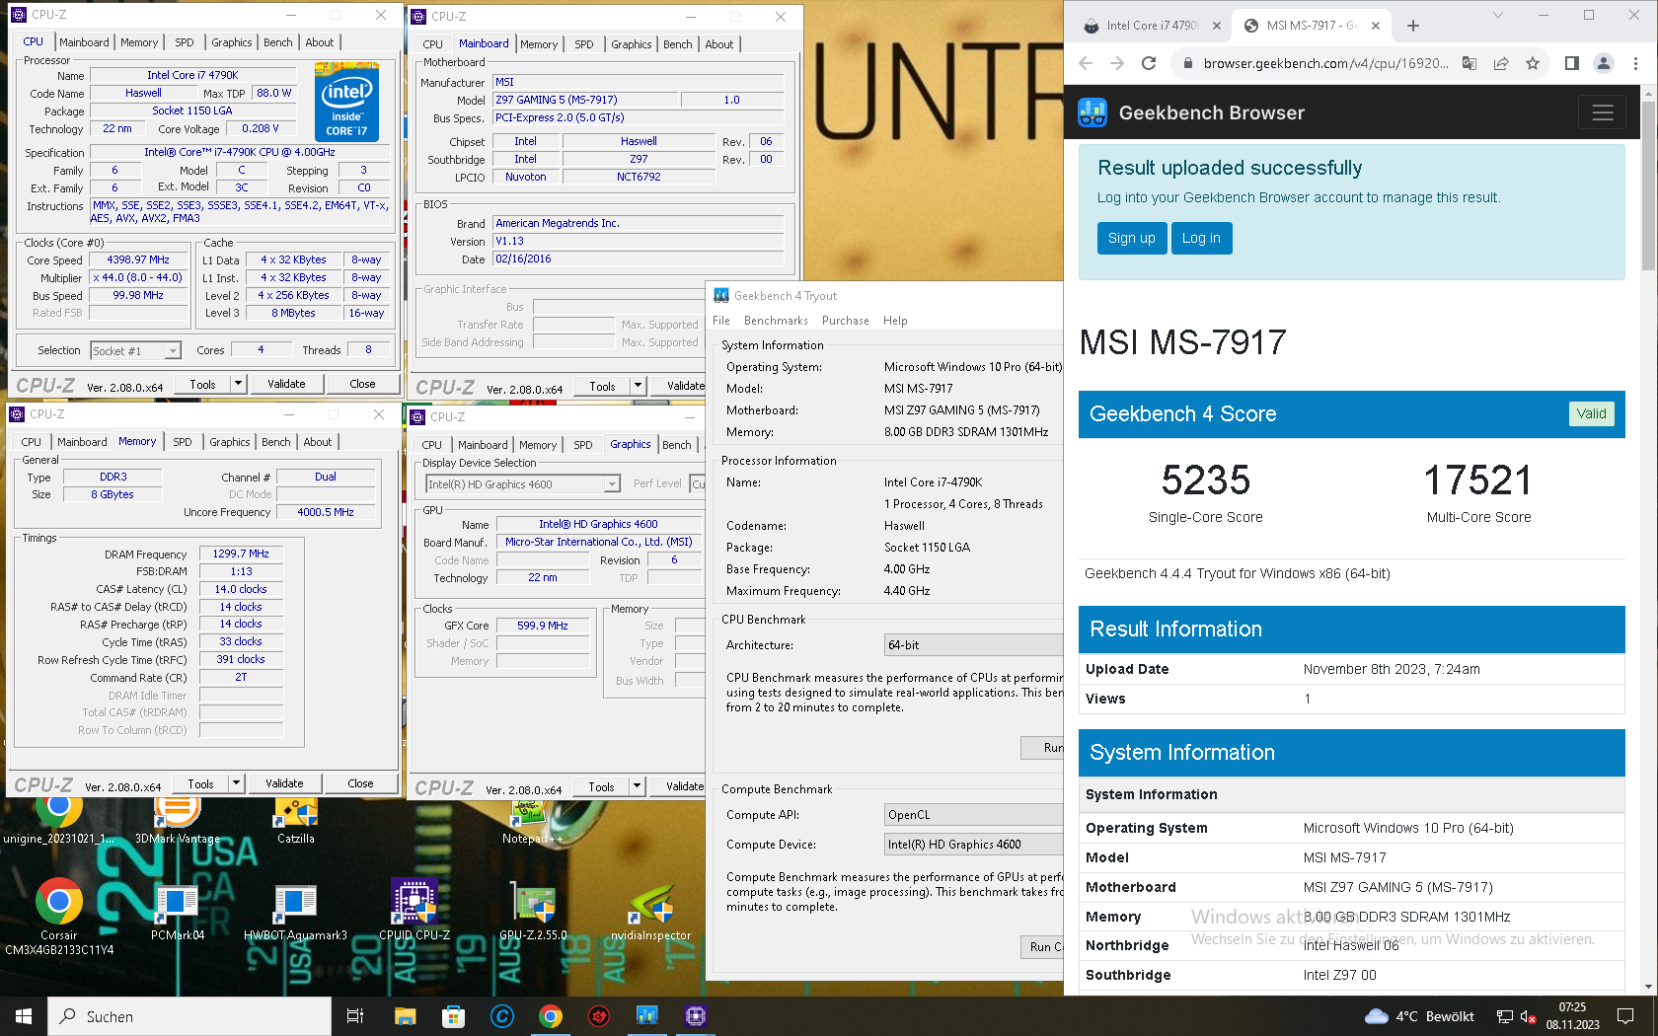Open the Chrome three-dot menu
The height and width of the screenshot is (1036, 1658).
(x=1636, y=63)
